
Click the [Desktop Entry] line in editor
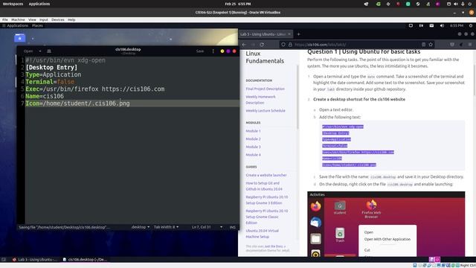click(x=51, y=68)
